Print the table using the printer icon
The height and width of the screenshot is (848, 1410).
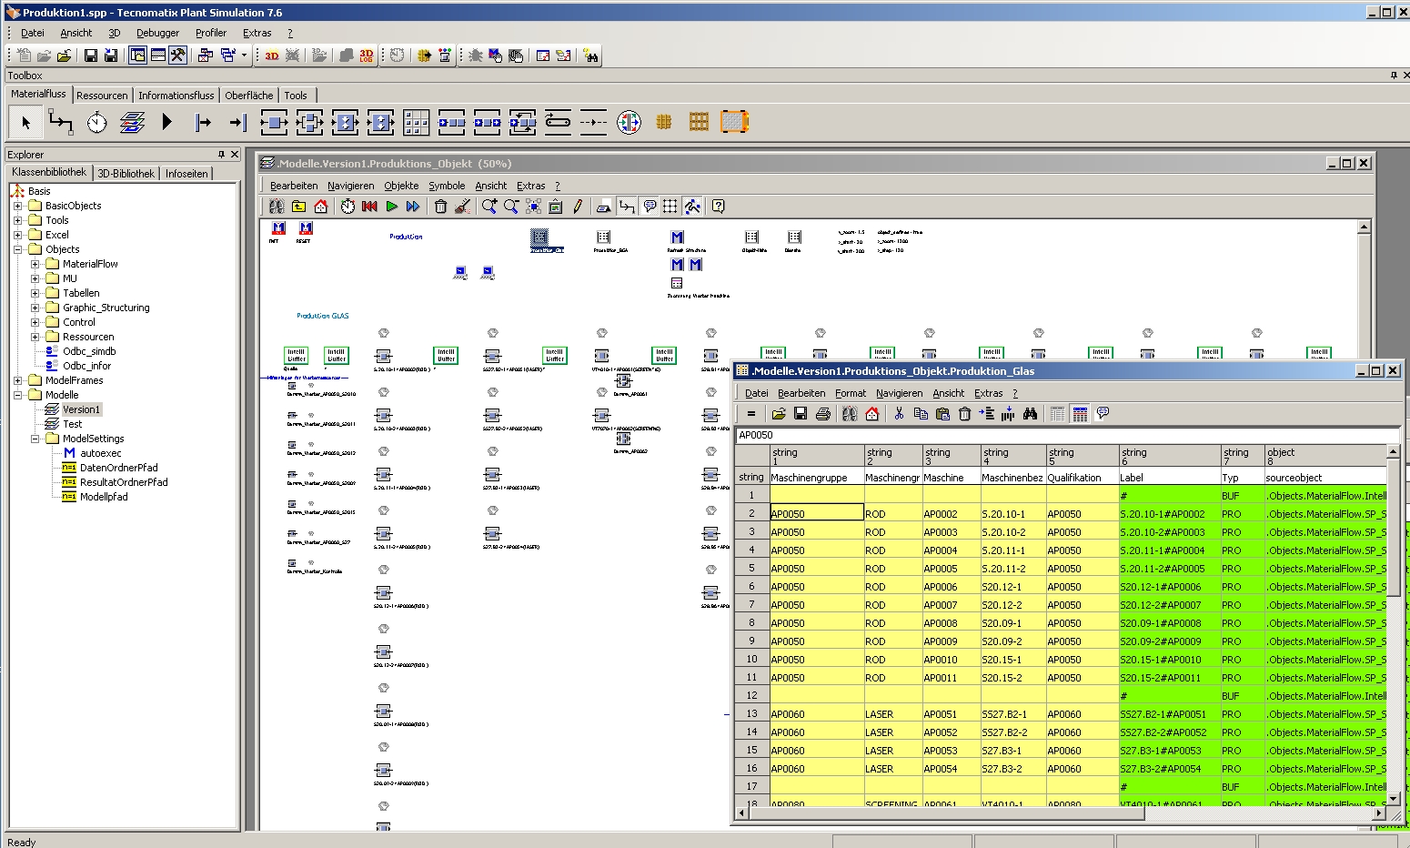(x=823, y=414)
